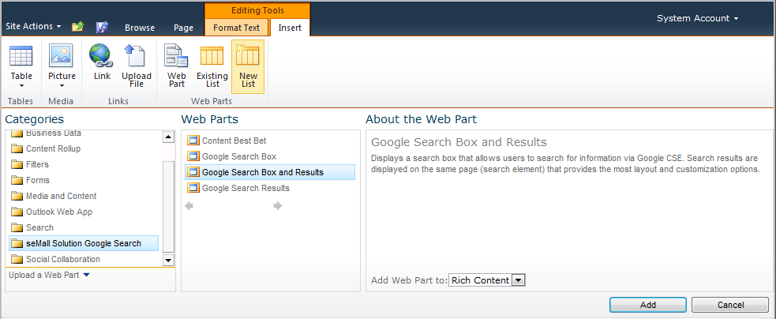The width and height of the screenshot is (776, 319).
Task: Click the Link globe icon
Action: [x=101, y=57]
